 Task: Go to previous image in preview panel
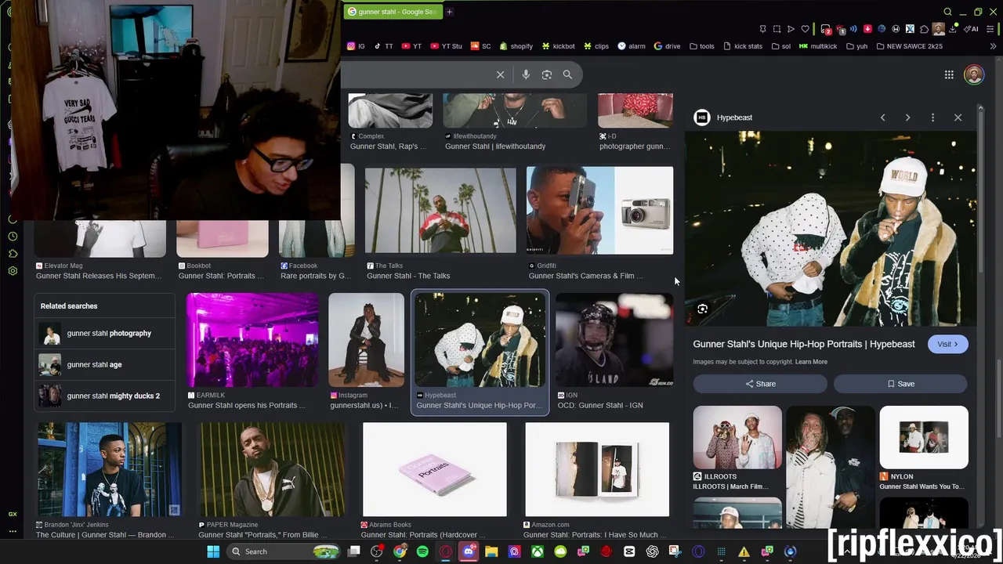(882, 117)
